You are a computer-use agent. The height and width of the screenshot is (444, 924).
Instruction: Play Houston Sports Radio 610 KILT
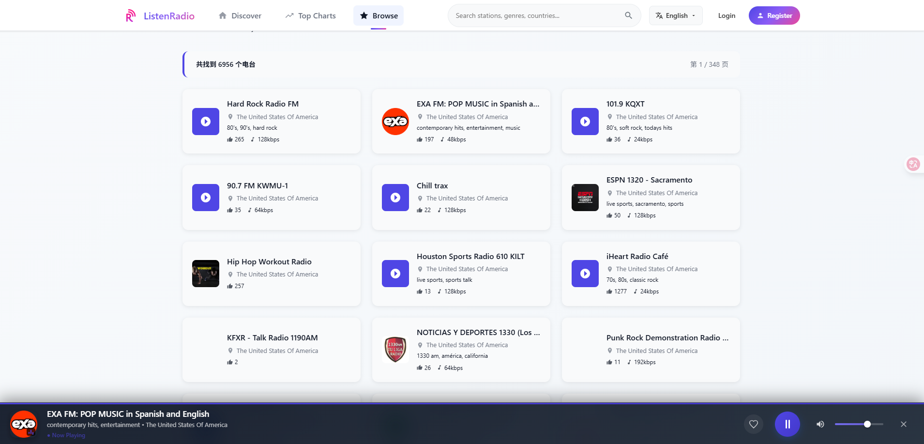(x=395, y=274)
